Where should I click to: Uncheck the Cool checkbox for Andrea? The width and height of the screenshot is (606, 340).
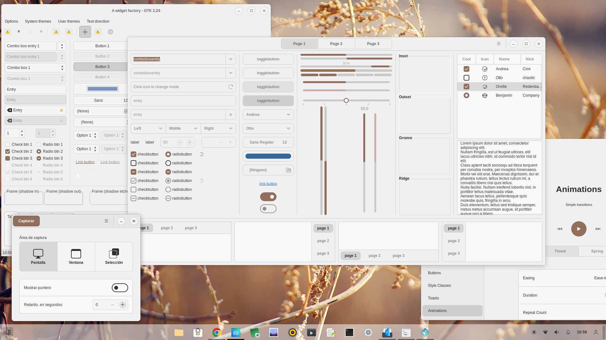pyautogui.click(x=466, y=69)
